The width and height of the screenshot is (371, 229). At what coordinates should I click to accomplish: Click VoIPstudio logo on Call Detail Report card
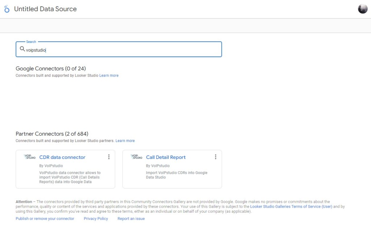[137, 157]
